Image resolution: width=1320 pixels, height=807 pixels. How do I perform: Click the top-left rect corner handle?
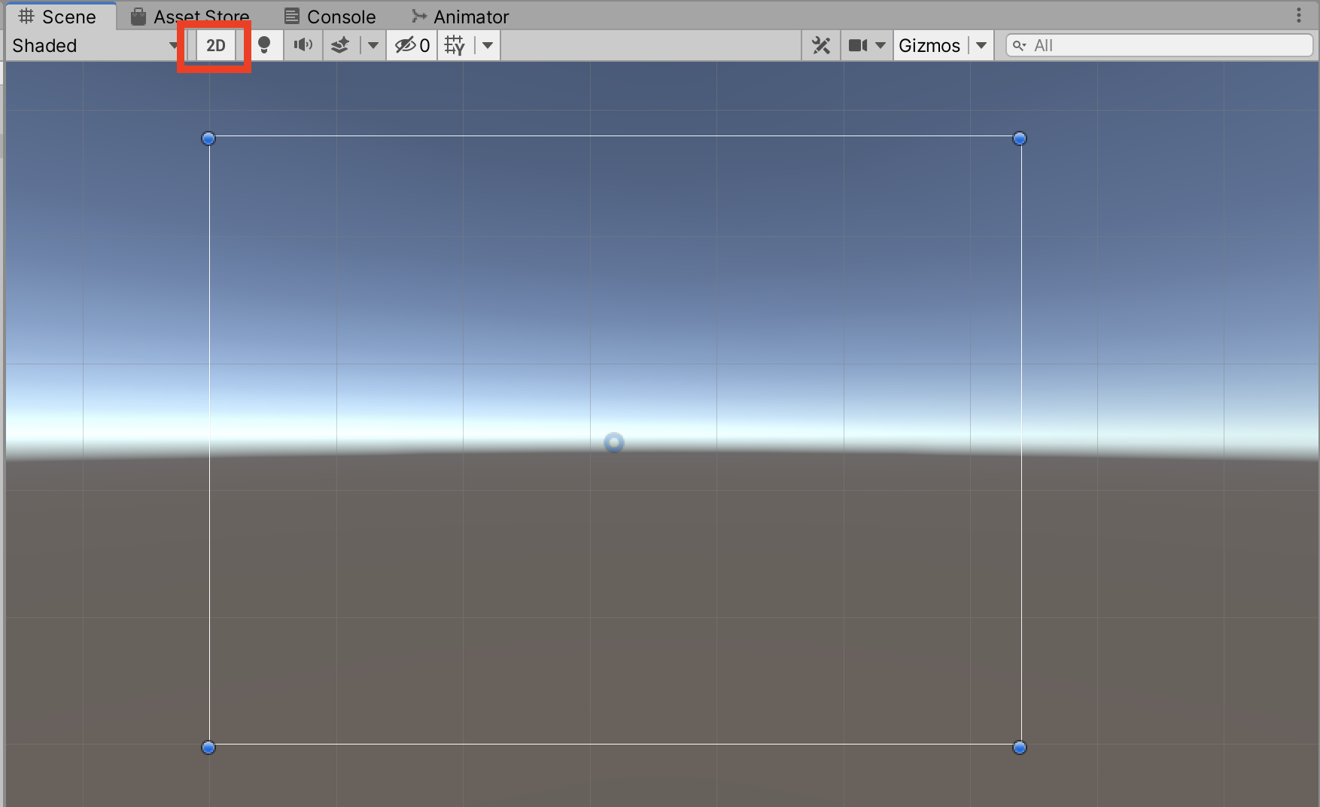click(208, 139)
